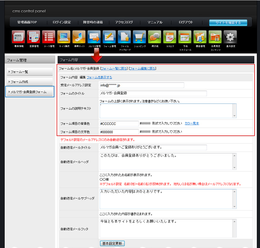Image resolution: width=260 pixels, height=248 pixels.
Task: Select the ショッピング cart icon
Action: point(140,37)
